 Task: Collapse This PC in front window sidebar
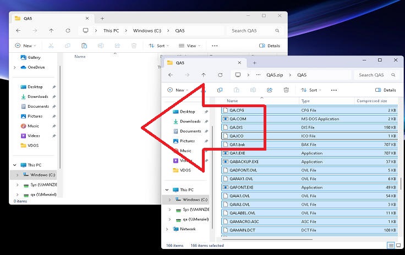[x=167, y=190]
